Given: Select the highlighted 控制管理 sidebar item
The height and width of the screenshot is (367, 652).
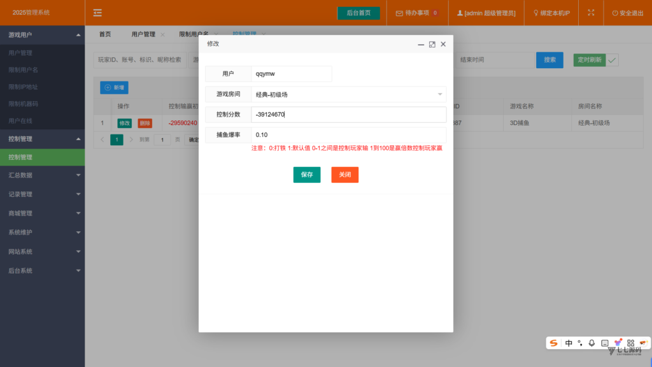Looking at the screenshot, I should click(43, 157).
